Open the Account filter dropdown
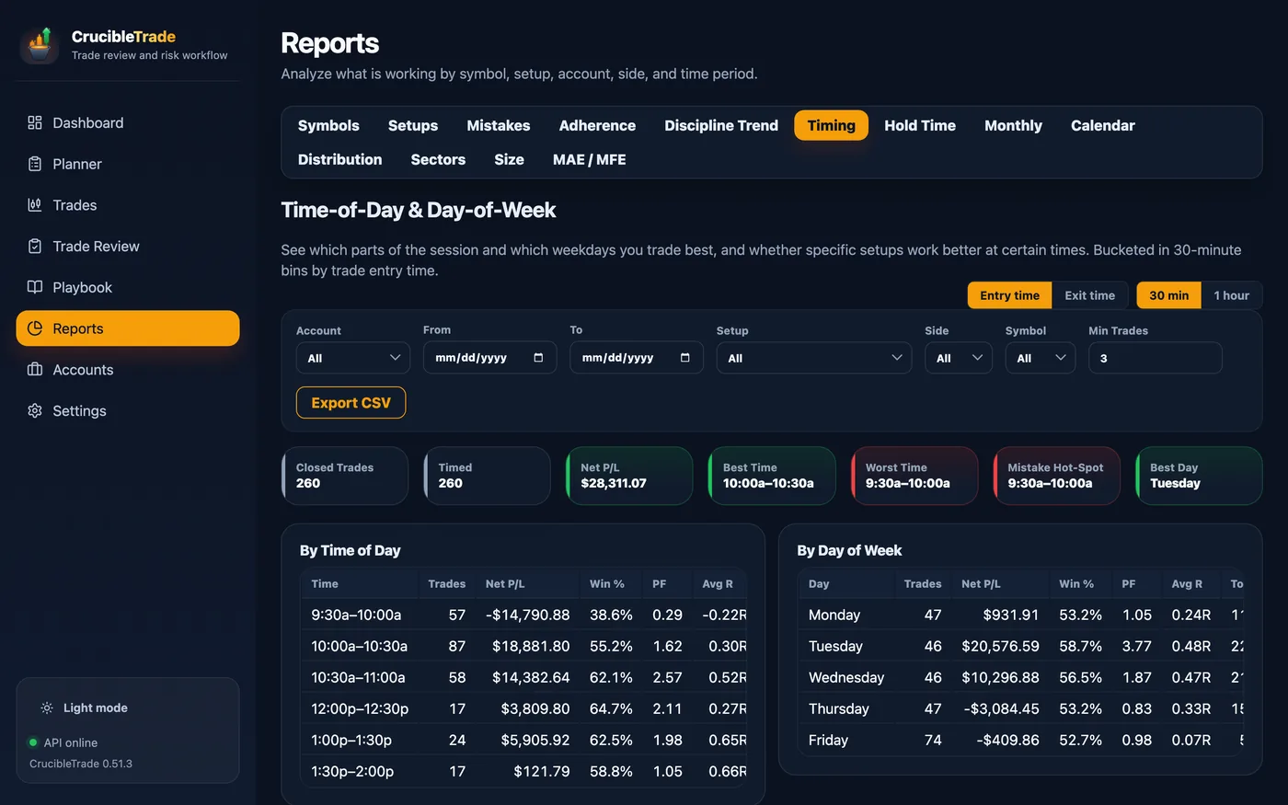Screen dimensions: 1288x805 coord(353,358)
